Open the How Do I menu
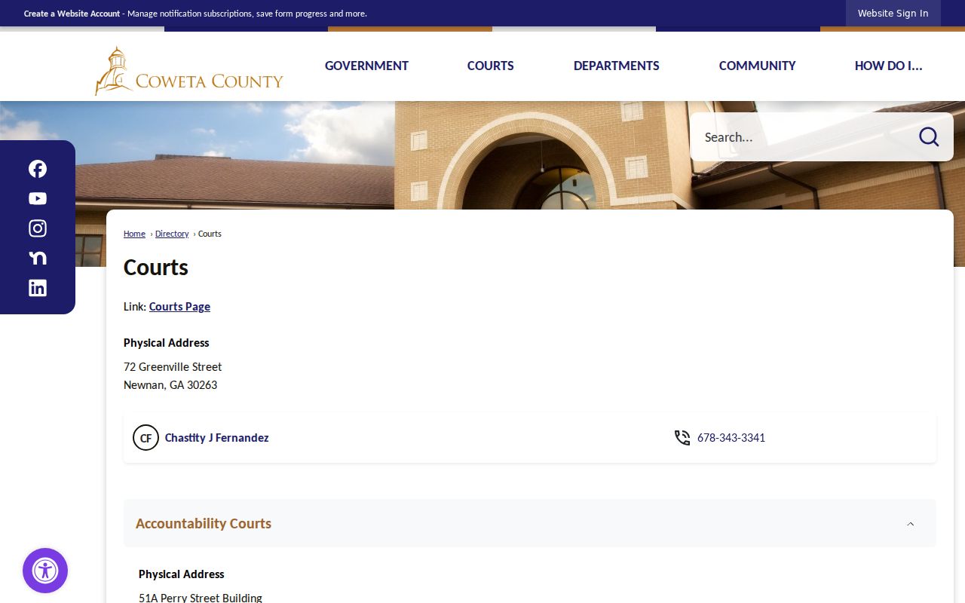Viewport: 965px width, 603px height. click(x=889, y=66)
